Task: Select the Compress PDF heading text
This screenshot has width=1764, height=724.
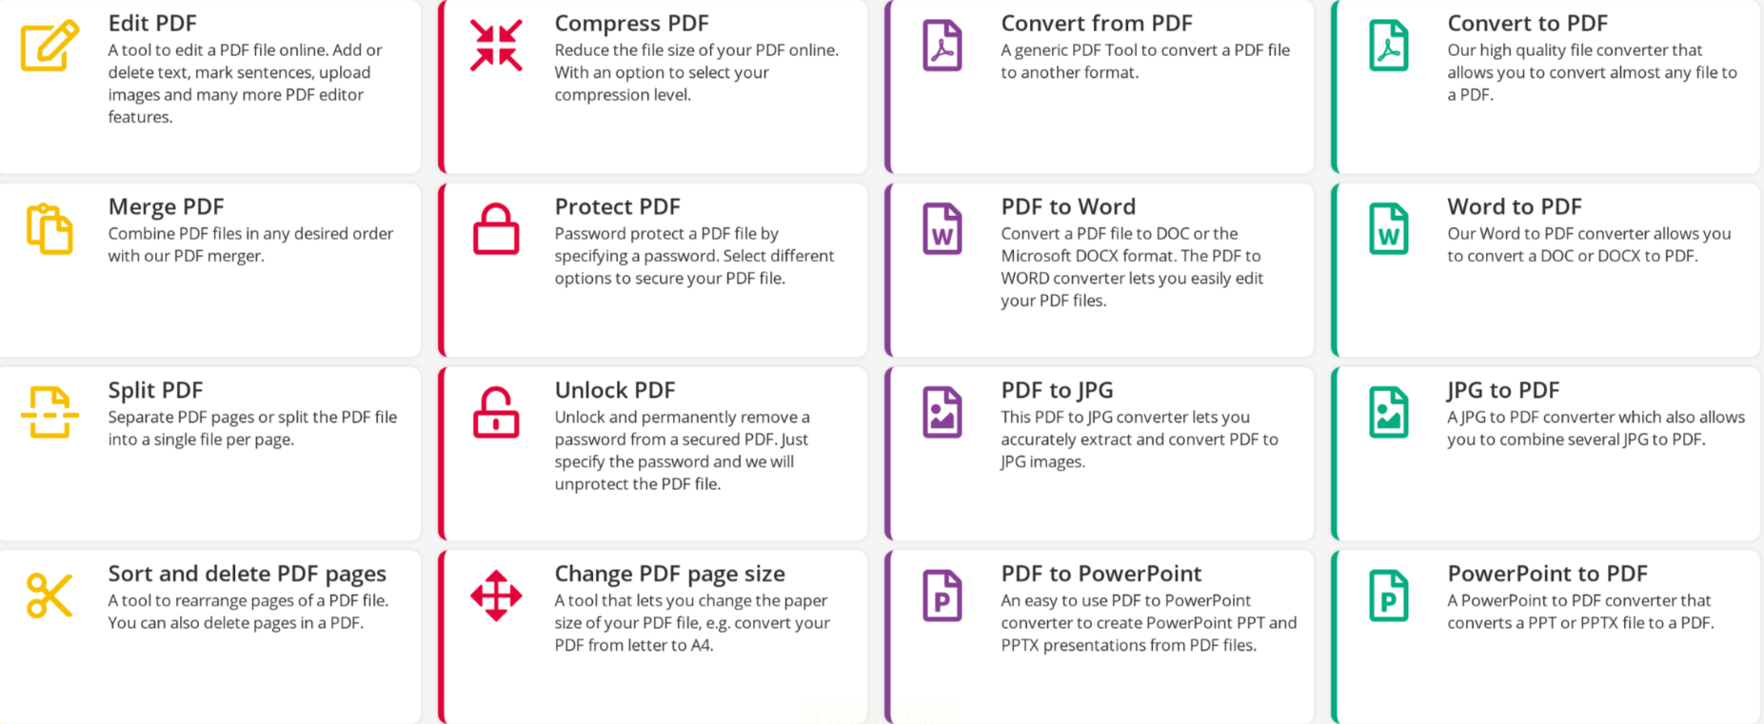Action: (632, 23)
